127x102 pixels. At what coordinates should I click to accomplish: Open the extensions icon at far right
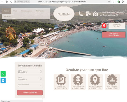click(x=123, y=2)
